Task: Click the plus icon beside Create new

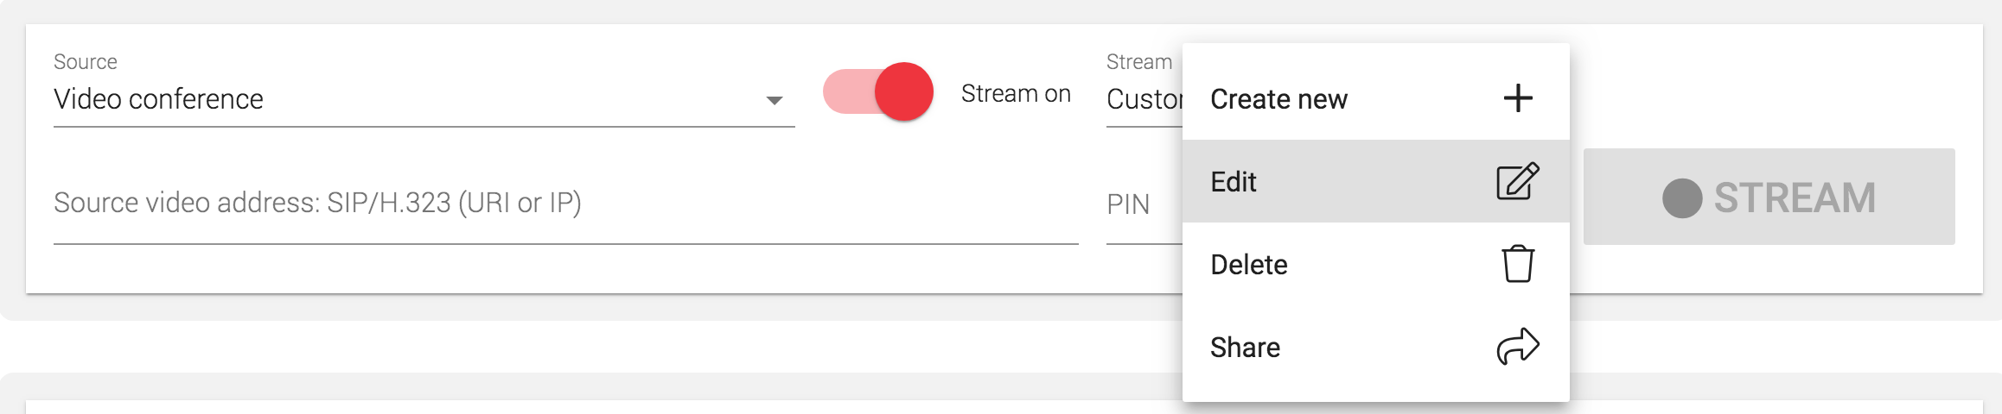Action: (1518, 98)
